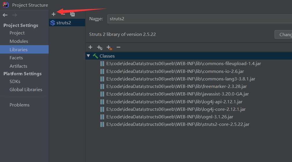Image resolution: width=292 pixels, height=162 pixels.
Task: Click jar icon of commons-lang3-3.8.1.jar
Action: click(102, 79)
